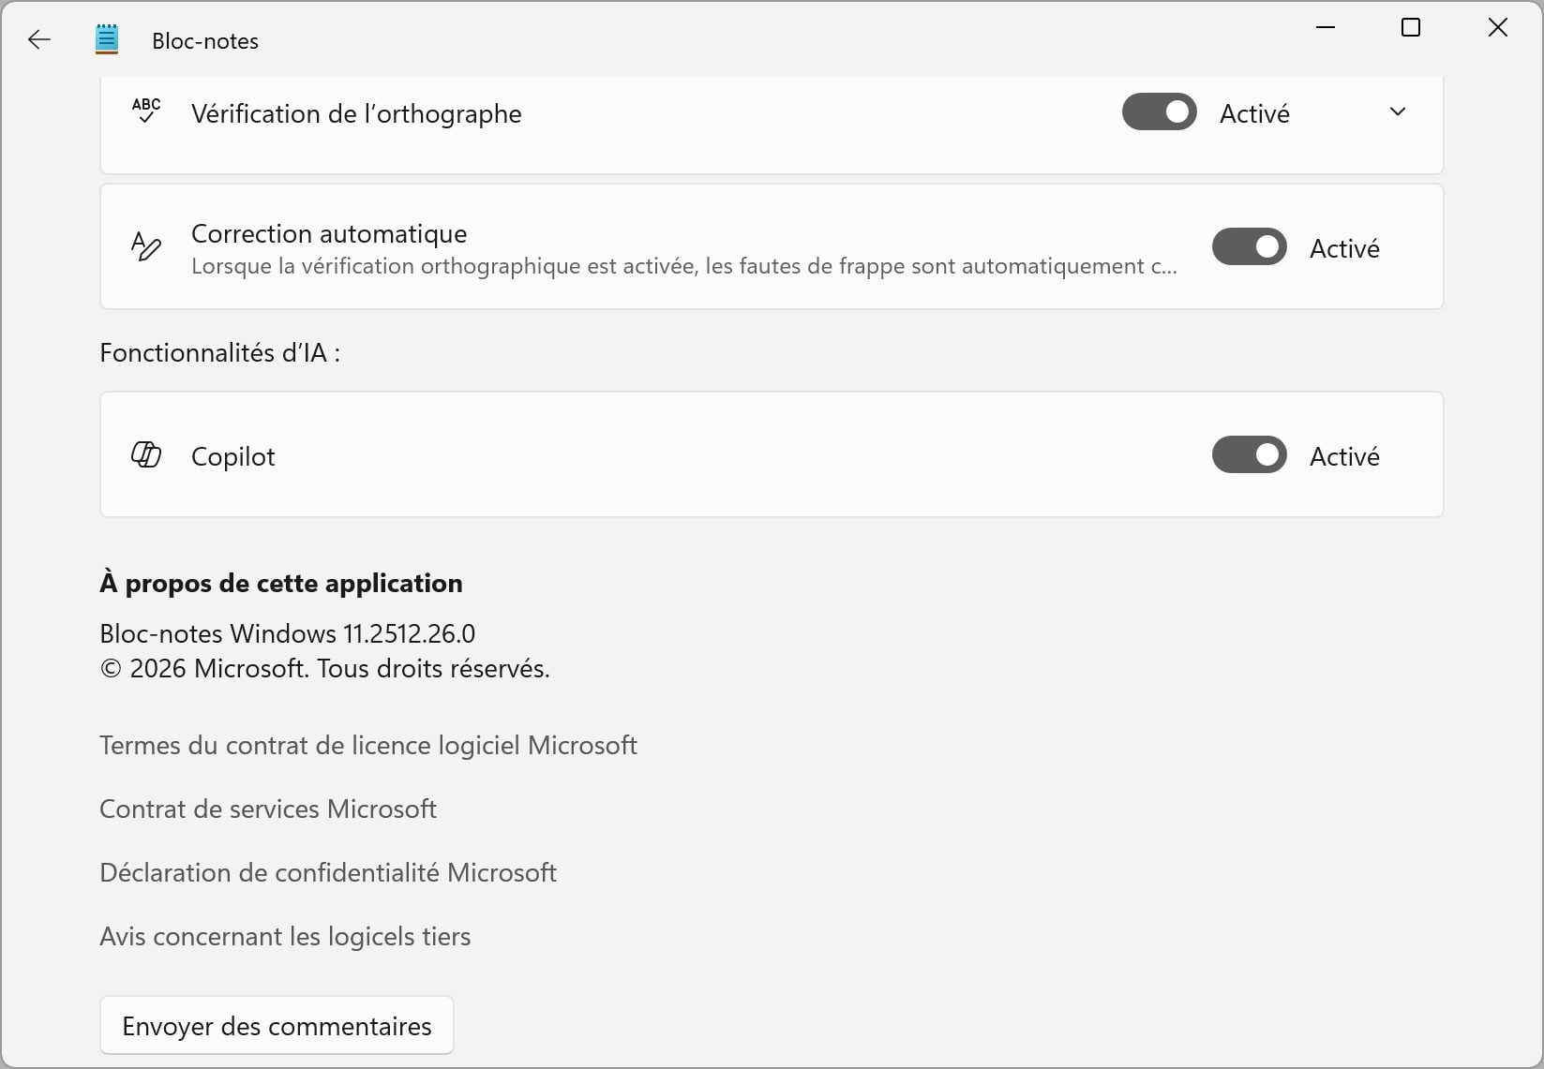The height and width of the screenshot is (1069, 1544).
Task: Open Avis concernant les logicels tiers
Action: 284,936
